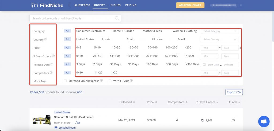Click the search magnifier icon
Screen dimensions: 274x131
[x=117, y=18]
